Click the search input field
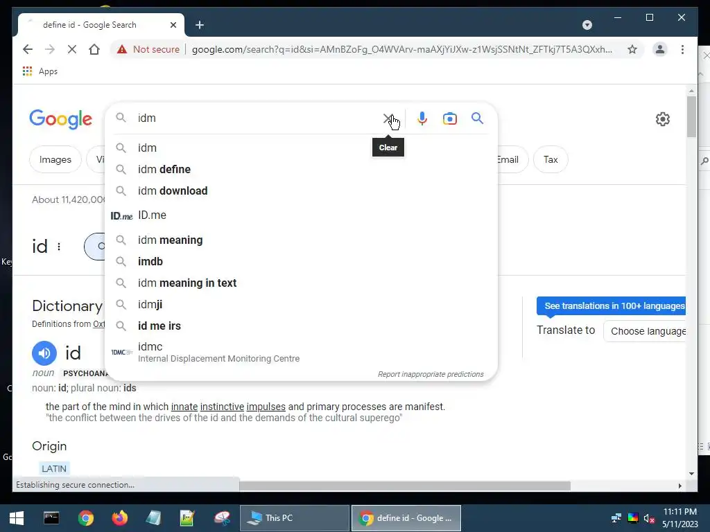This screenshot has height=532, width=710. coord(258,118)
